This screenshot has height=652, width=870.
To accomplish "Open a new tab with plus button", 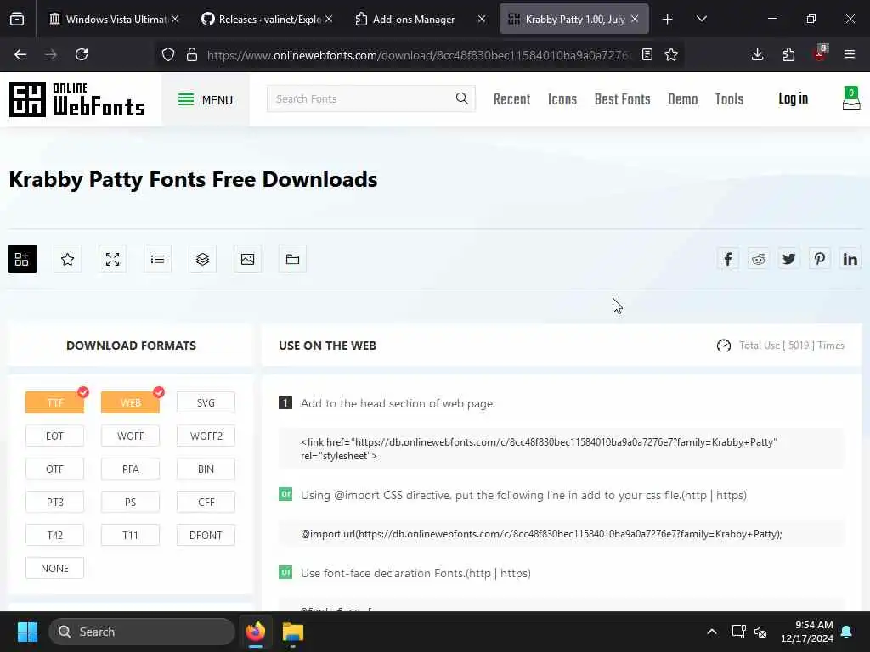I will pos(668,19).
